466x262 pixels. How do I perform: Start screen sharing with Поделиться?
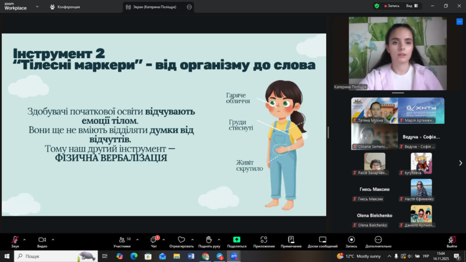pyautogui.click(x=237, y=241)
